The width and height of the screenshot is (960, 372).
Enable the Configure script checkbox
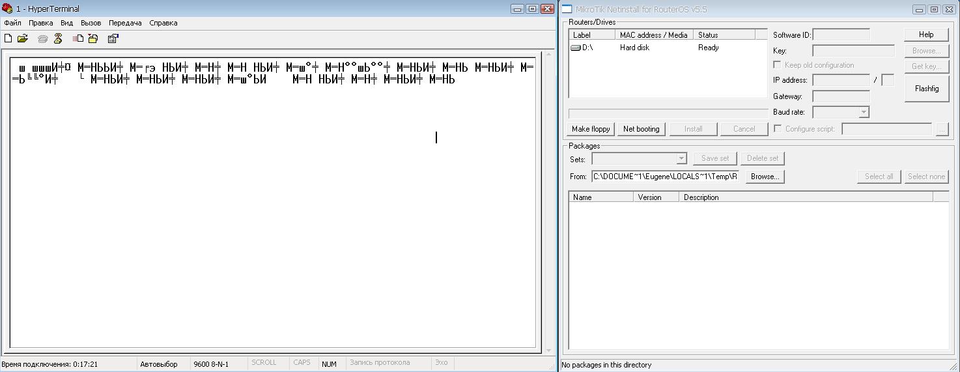tap(777, 129)
